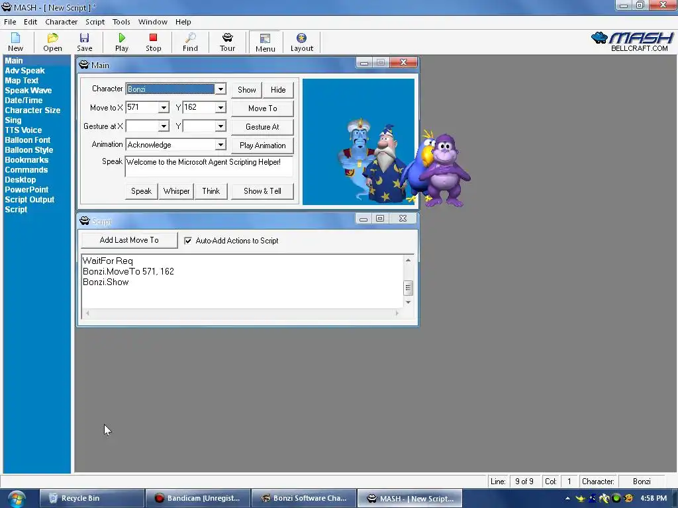
Task: Open PowerPoint panel in sidebar
Action: [x=26, y=190]
